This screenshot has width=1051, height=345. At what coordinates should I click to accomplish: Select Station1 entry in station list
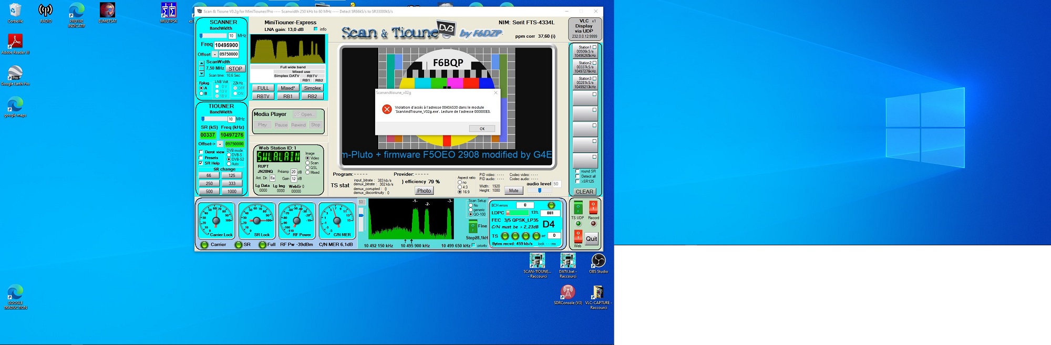[x=585, y=51]
